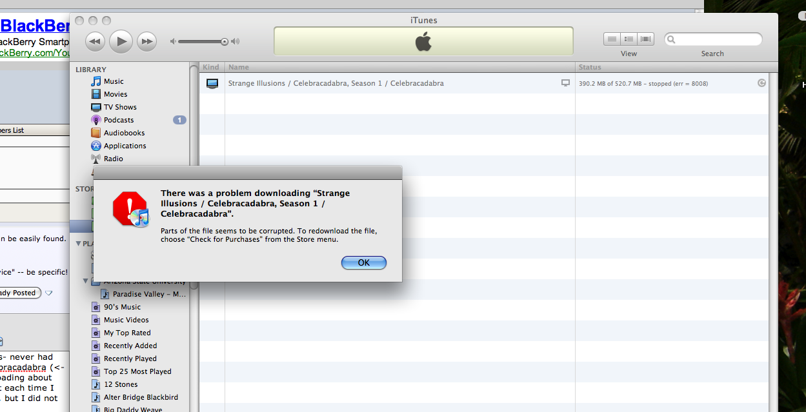Click the note icon beside 12 Stones
This screenshot has height=412, width=806.
tap(96, 384)
